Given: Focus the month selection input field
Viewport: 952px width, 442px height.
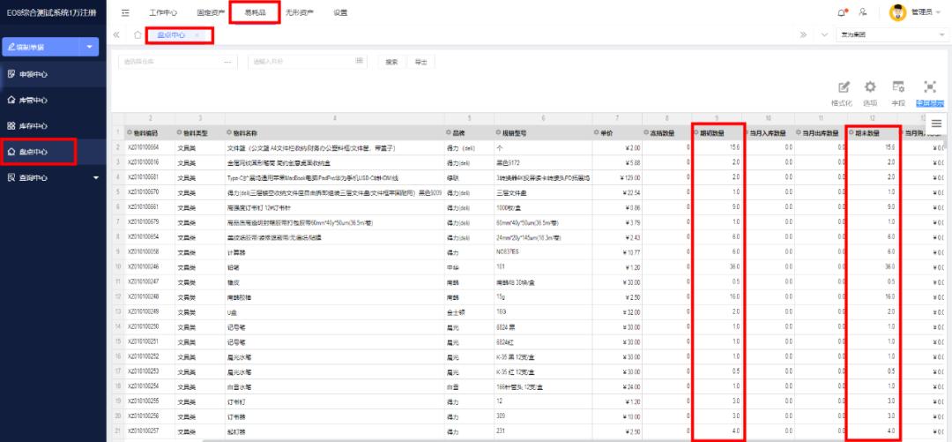Looking at the screenshot, I should pos(308,62).
